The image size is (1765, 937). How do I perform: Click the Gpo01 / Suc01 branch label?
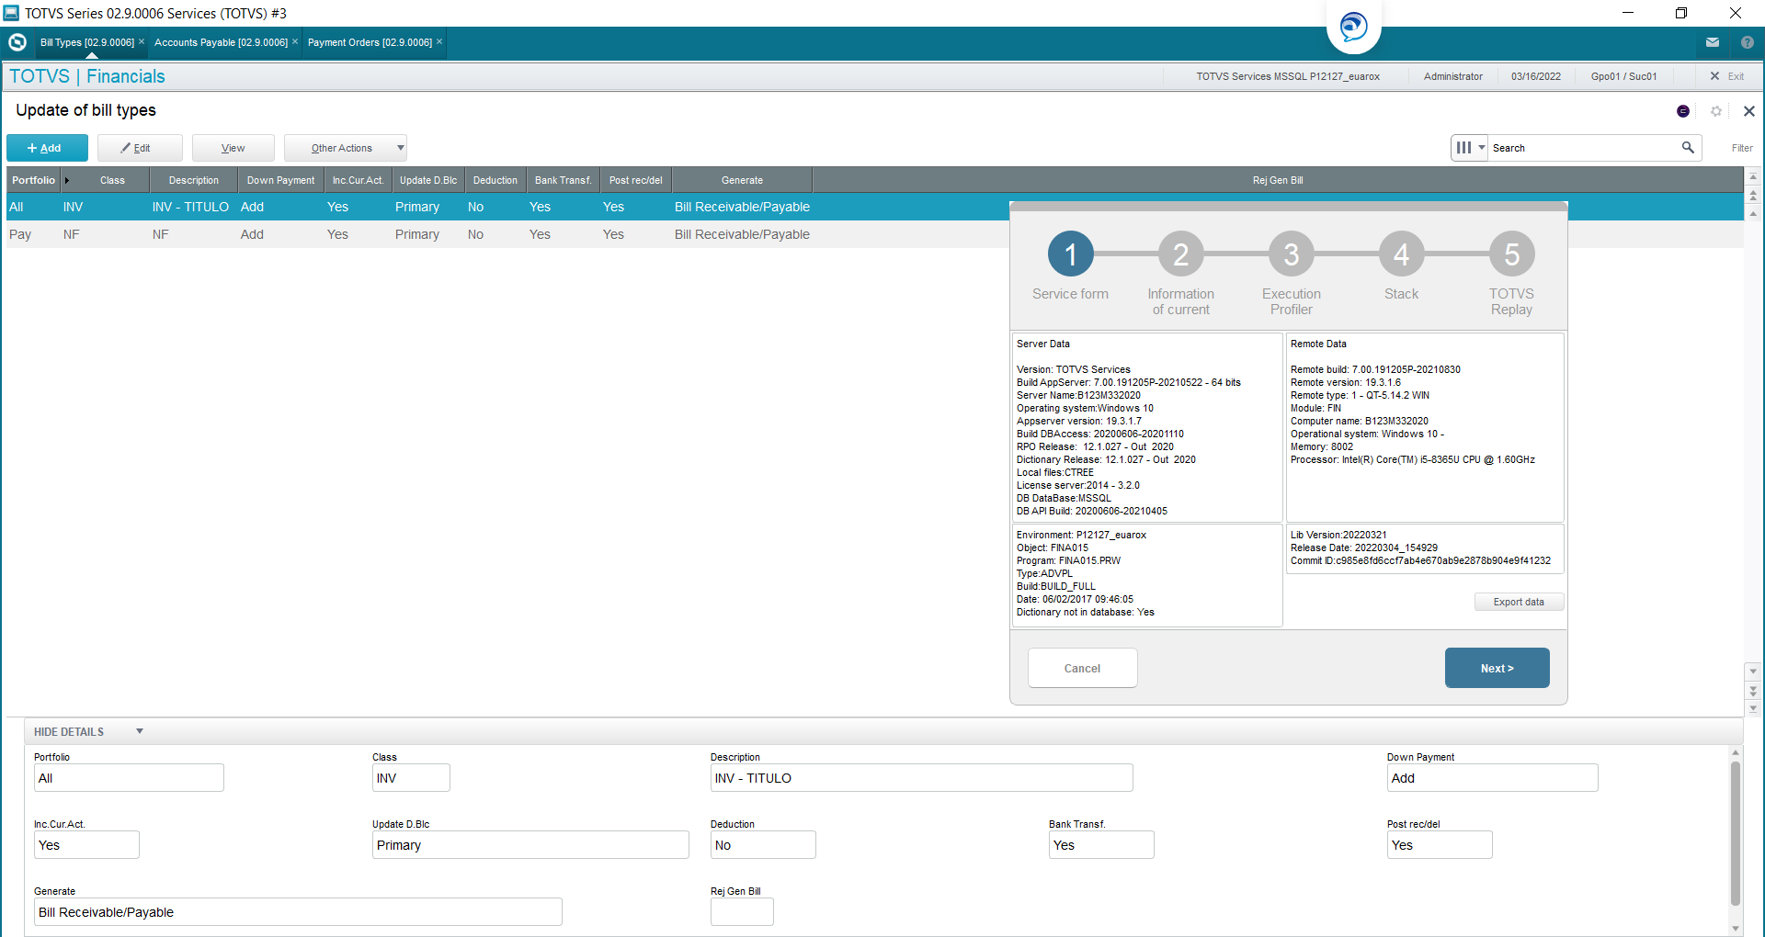(1623, 76)
